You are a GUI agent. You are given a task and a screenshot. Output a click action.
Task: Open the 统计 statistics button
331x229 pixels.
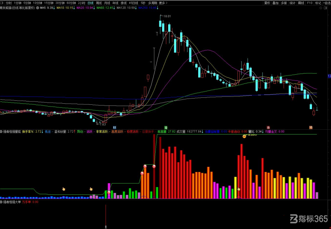tap(293, 3)
